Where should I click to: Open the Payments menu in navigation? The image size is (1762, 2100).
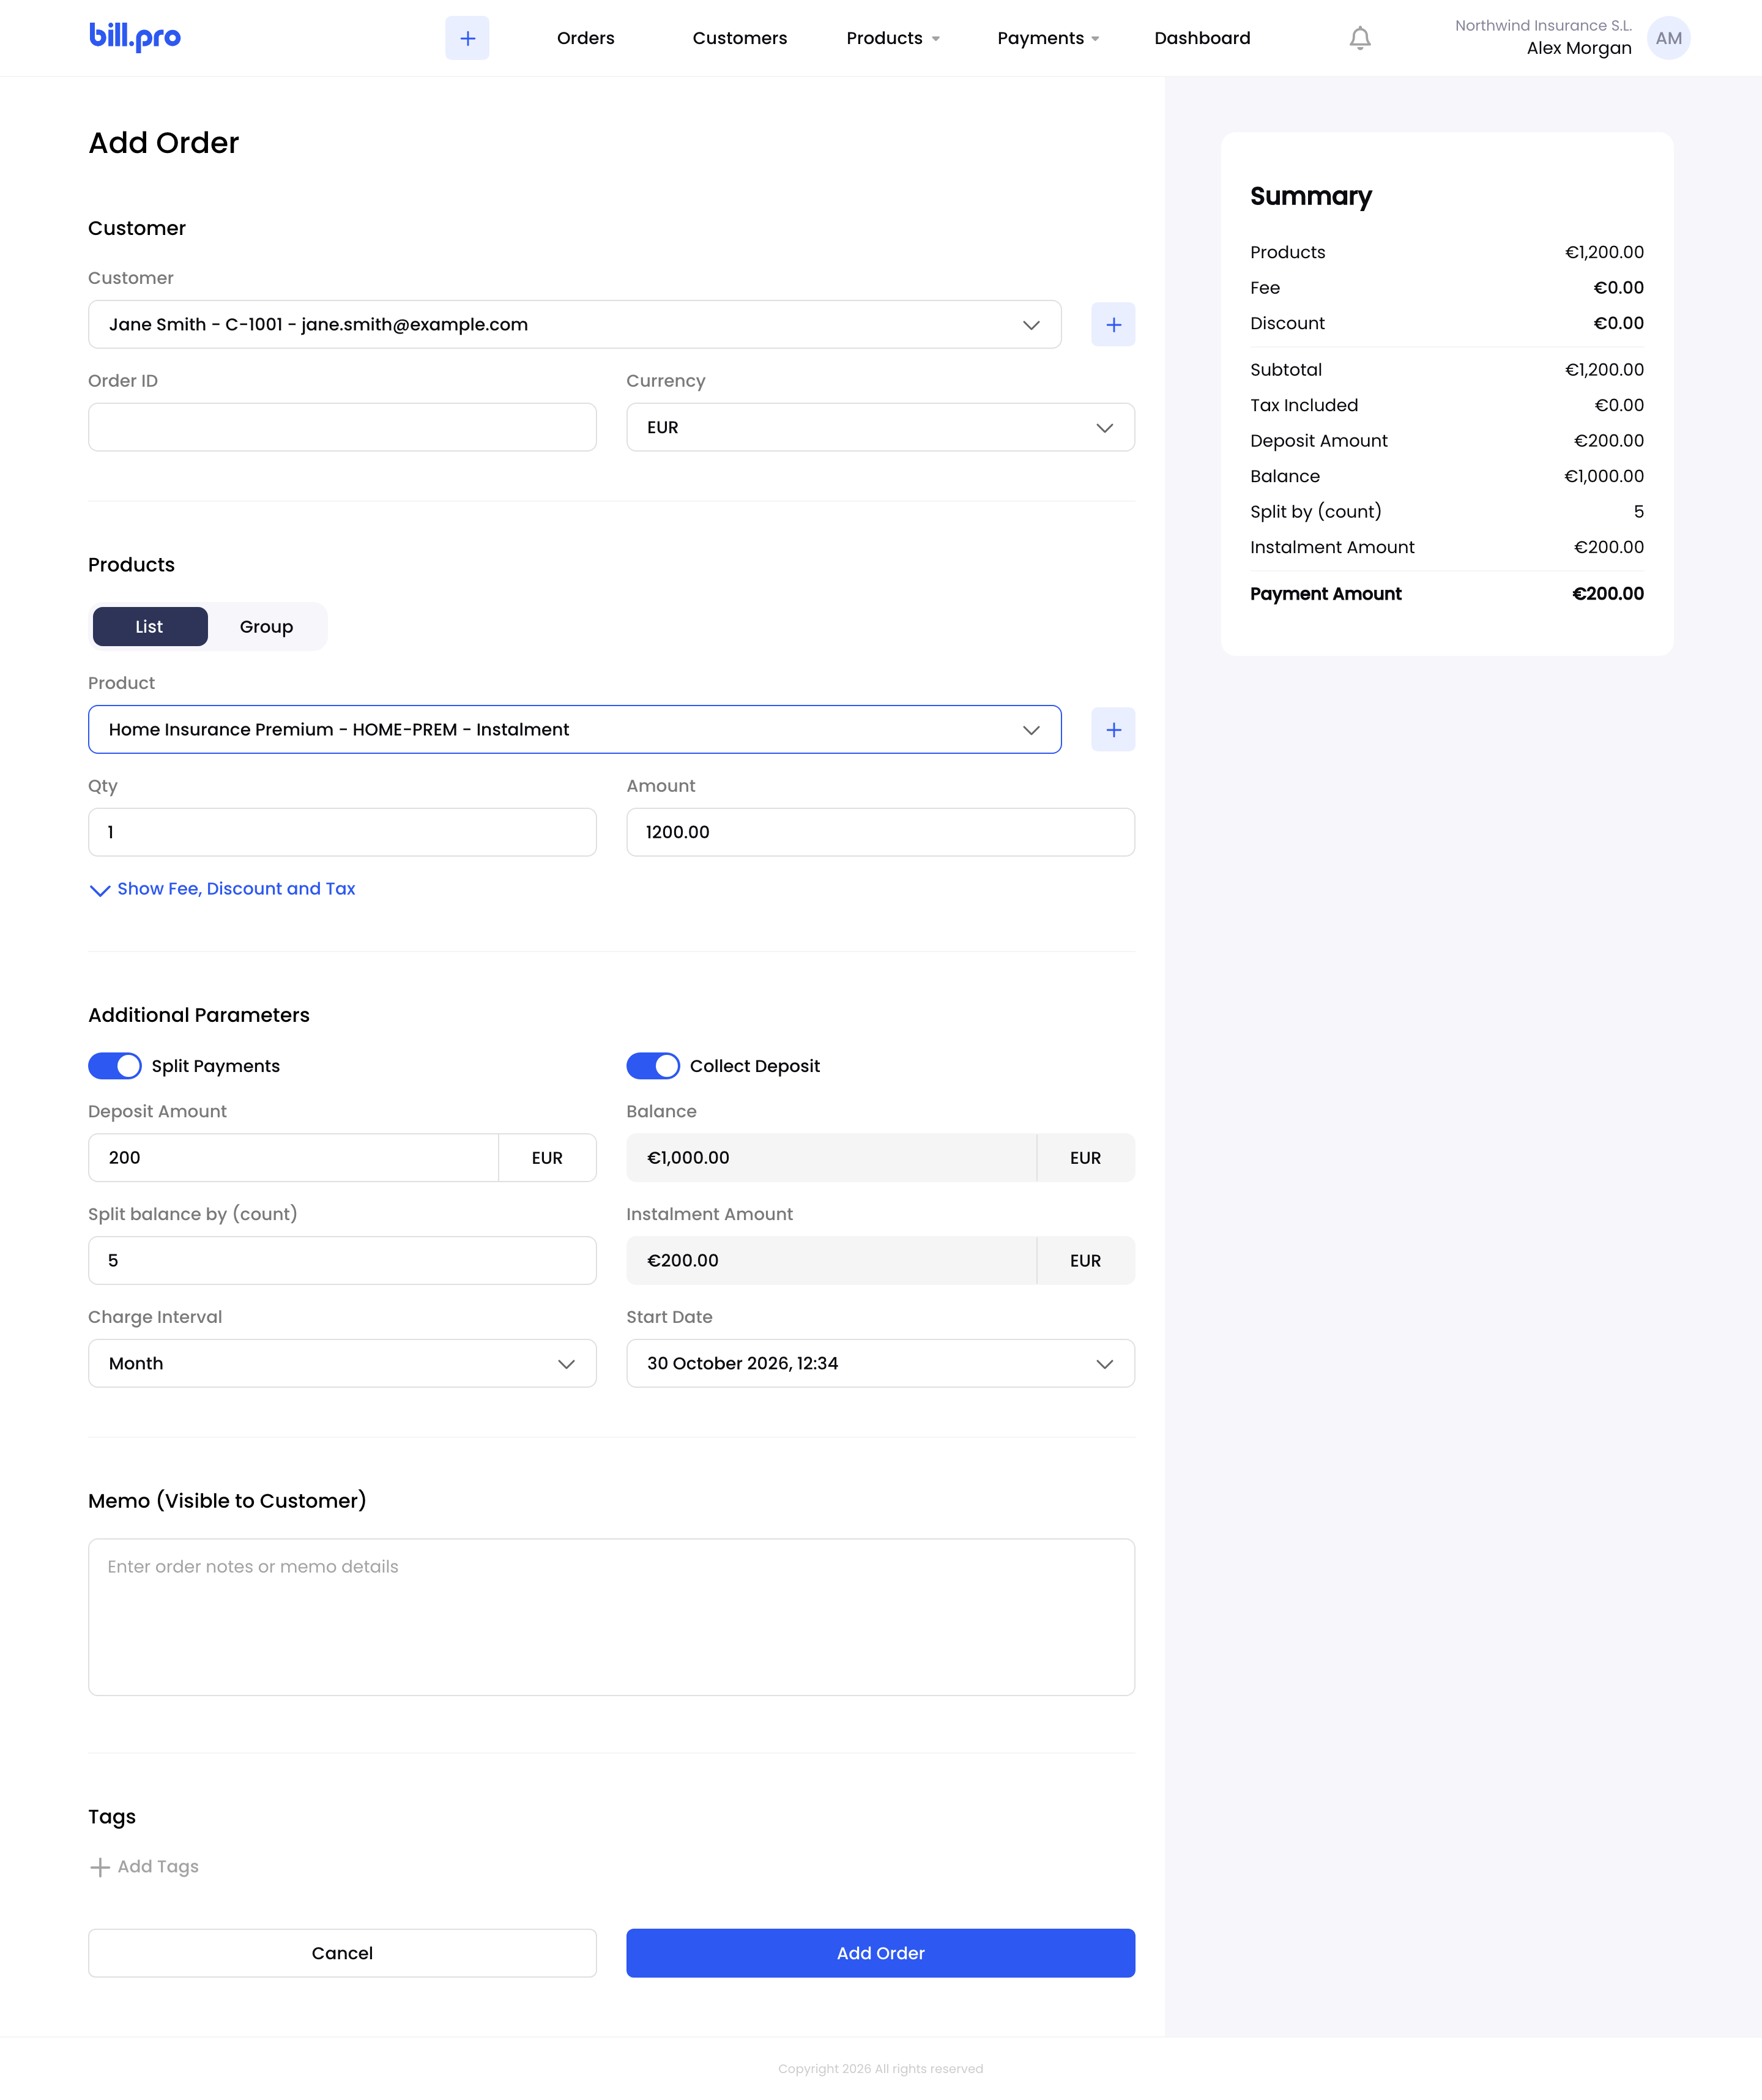(x=1048, y=38)
